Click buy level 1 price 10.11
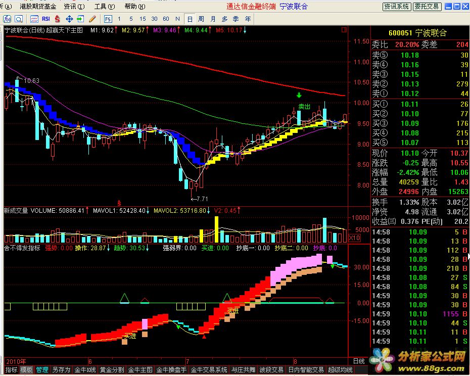This screenshot has height=376, width=470. coord(410,104)
